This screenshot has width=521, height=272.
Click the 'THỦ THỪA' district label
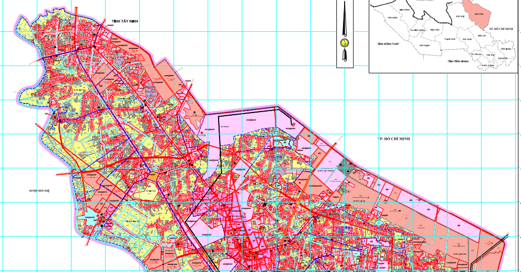pos(467,39)
